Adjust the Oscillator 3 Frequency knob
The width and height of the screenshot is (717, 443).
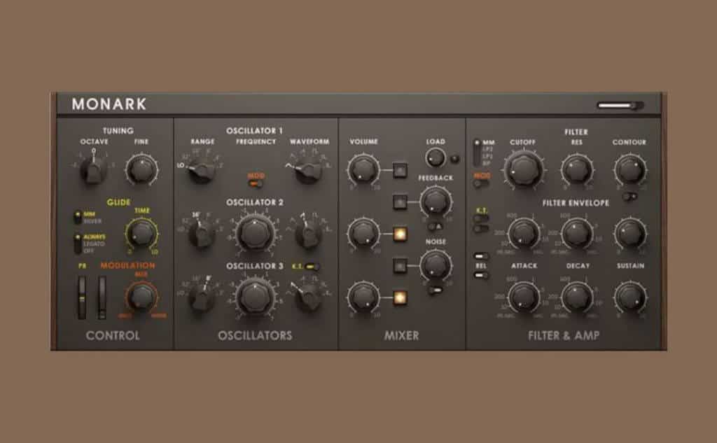click(255, 297)
